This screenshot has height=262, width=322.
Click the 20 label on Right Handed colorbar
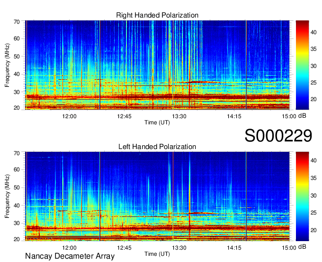313,99
